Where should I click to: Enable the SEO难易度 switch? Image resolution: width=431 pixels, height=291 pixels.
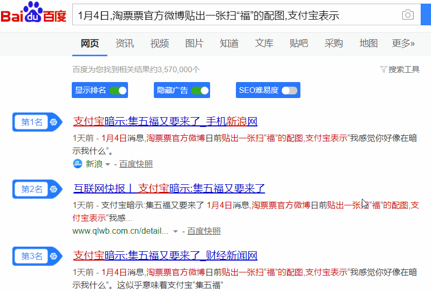[x=290, y=90]
